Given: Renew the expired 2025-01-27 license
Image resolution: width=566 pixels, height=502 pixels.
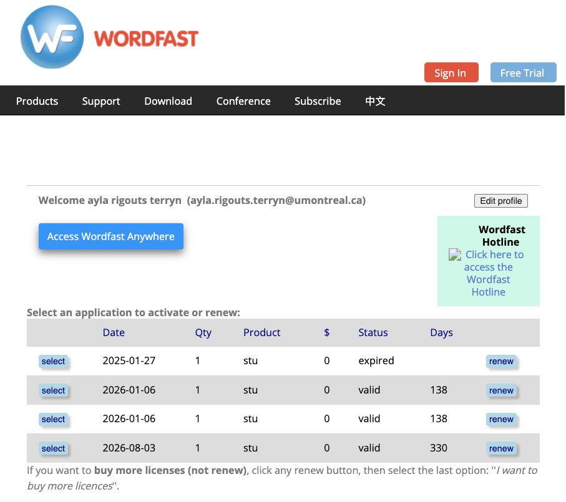Looking at the screenshot, I should click(x=501, y=361).
